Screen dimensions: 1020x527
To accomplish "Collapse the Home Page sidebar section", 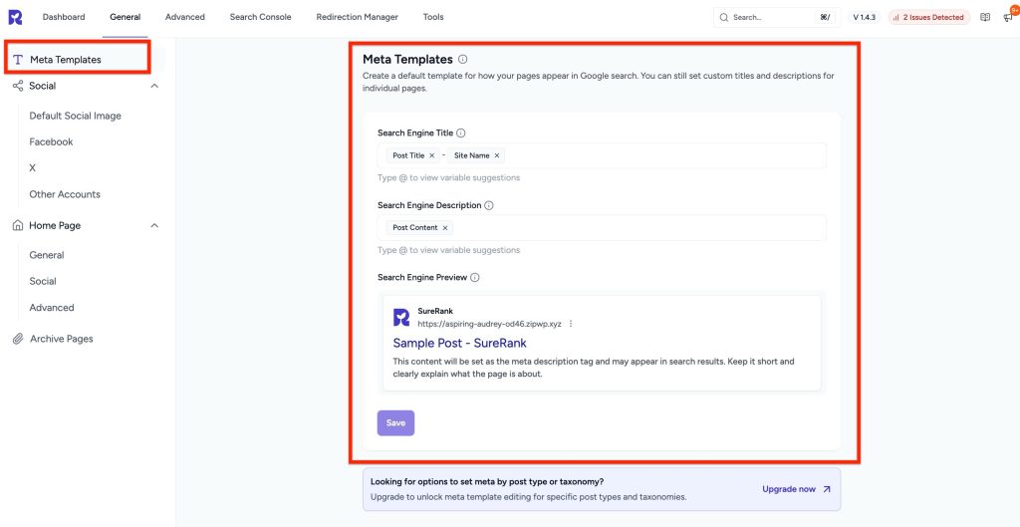I will point(154,226).
